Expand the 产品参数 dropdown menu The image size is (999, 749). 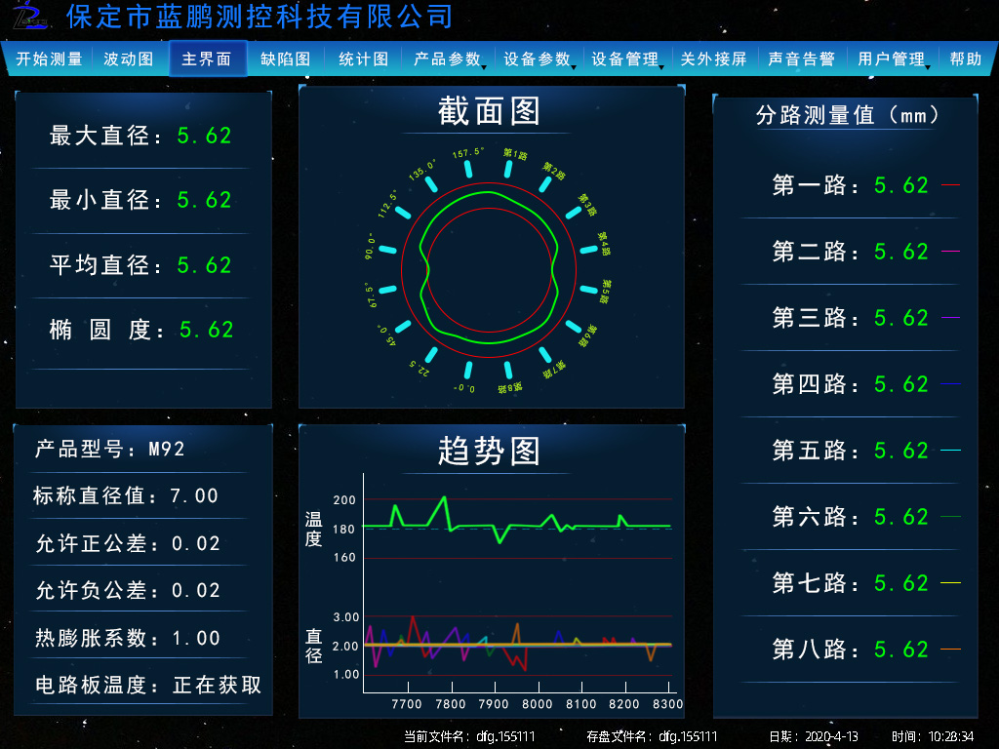(x=448, y=59)
